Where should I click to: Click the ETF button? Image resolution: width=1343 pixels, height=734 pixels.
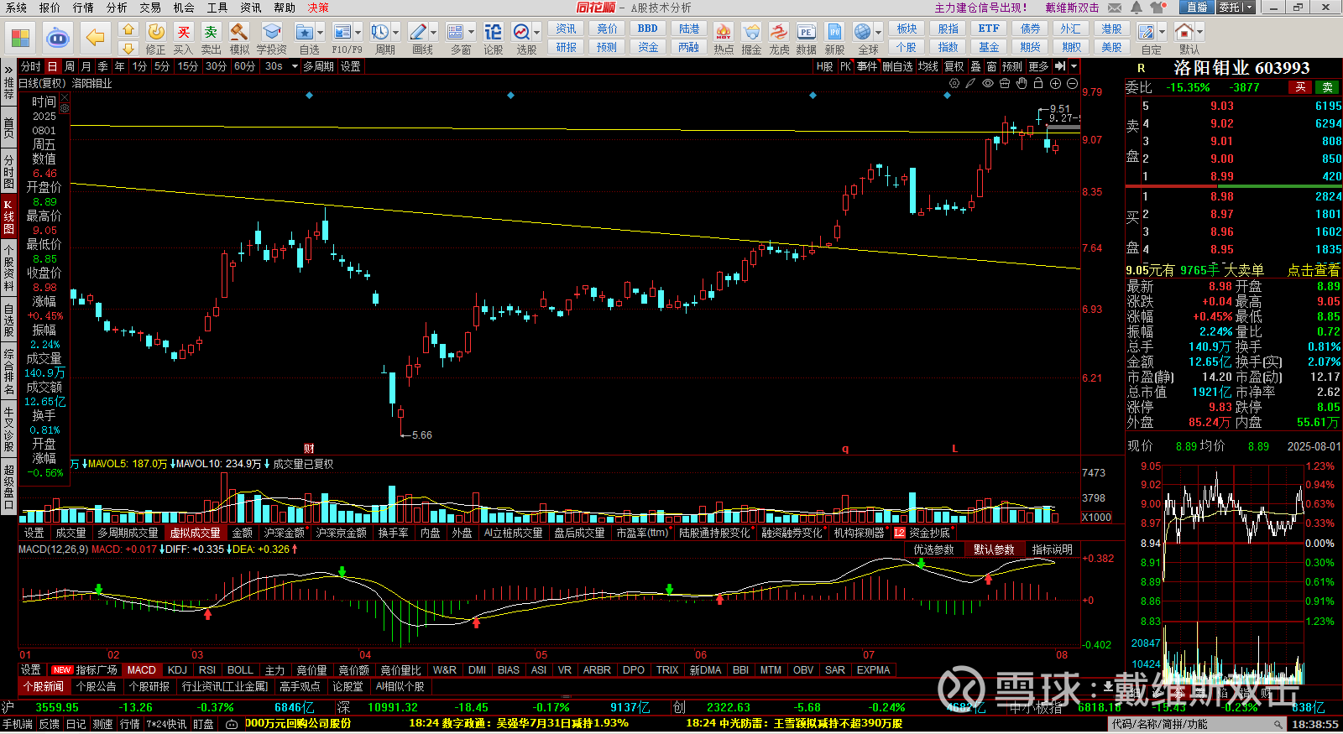pos(989,29)
